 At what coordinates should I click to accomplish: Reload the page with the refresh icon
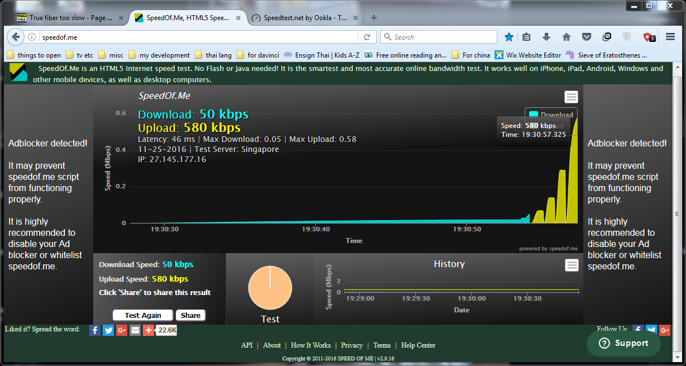[367, 37]
